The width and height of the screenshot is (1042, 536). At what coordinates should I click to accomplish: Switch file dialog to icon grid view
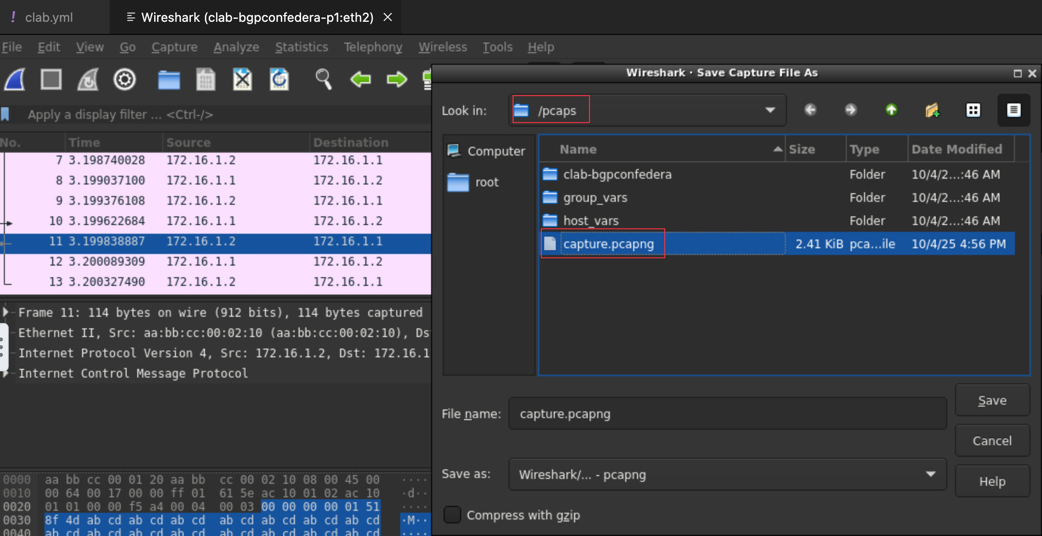[x=973, y=110]
